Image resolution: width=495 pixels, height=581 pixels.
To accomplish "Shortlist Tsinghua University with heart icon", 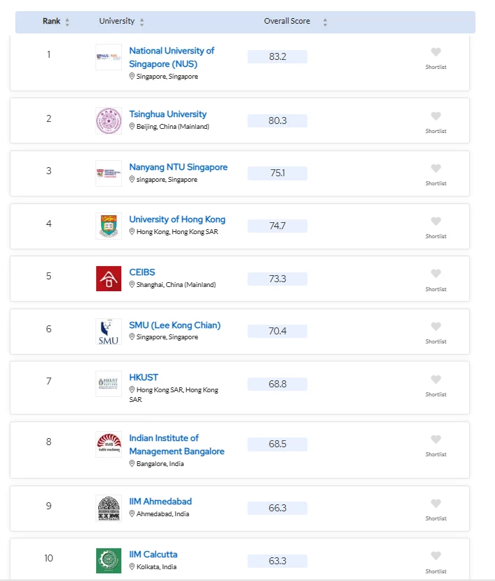I will (436, 116).
